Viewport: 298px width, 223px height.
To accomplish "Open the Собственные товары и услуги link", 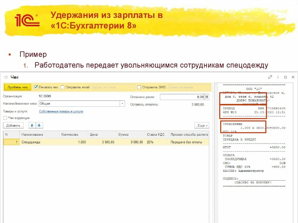I will tap(61, 111).
